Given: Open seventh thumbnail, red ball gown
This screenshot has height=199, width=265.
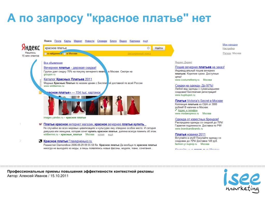Looking at the screenshot, I should (x=133, y=106).
